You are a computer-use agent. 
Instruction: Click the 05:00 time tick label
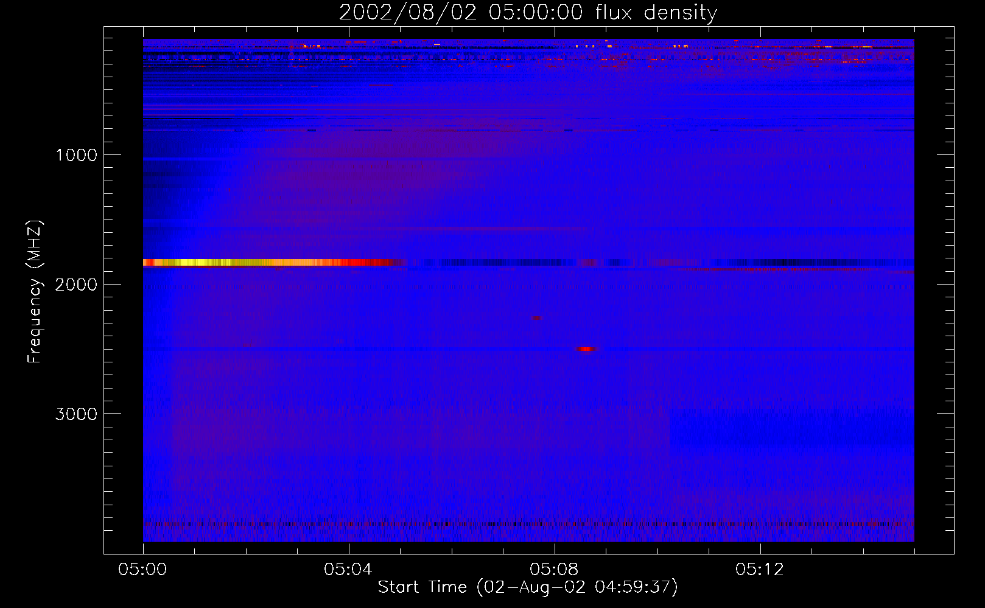pos(143,570)
